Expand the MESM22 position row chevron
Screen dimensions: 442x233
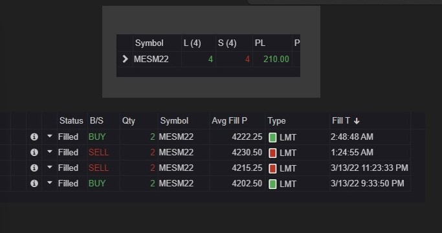tap(125, 59)
